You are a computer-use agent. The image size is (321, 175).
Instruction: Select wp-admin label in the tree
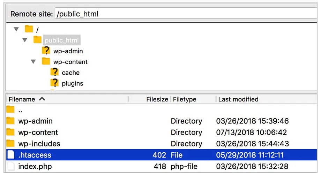68,51
